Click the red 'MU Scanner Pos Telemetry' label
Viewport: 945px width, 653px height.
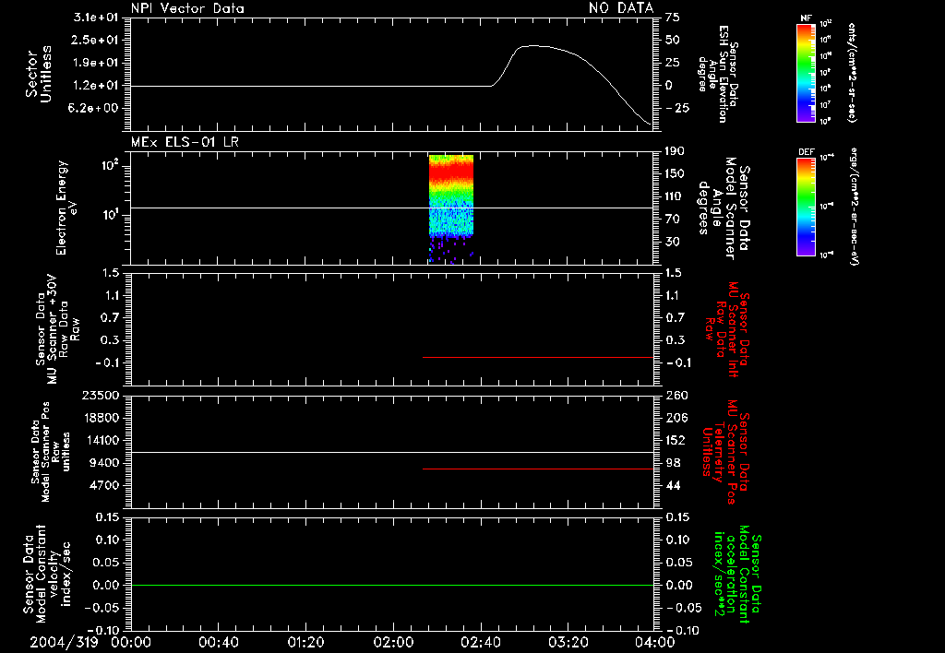pyautogui.click(x=727, y=452)
